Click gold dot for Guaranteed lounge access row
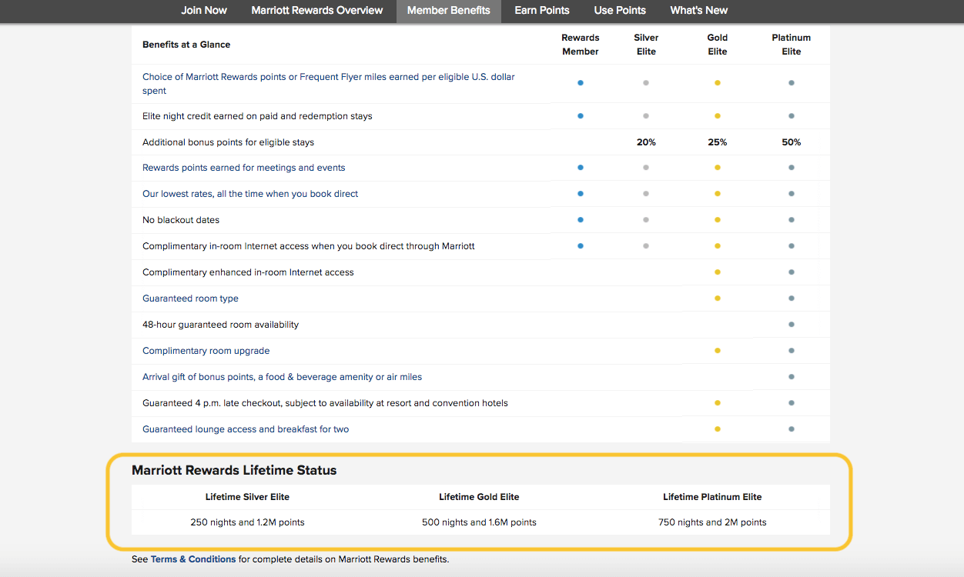This screenshot has height=577, width=964. pos(718,429)
